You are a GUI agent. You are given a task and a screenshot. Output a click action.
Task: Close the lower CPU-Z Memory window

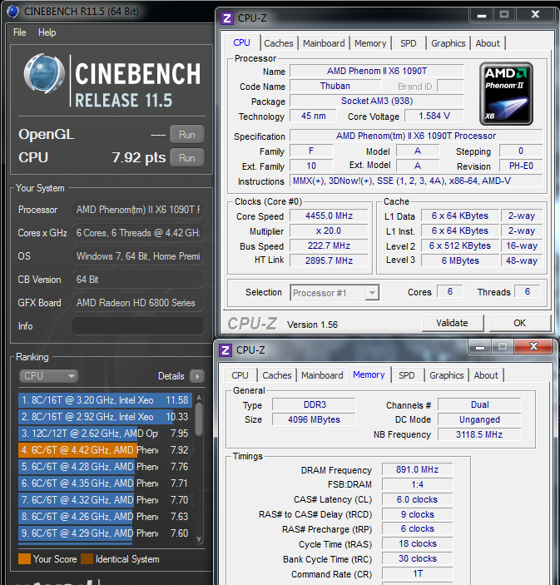tap(533, 346)
